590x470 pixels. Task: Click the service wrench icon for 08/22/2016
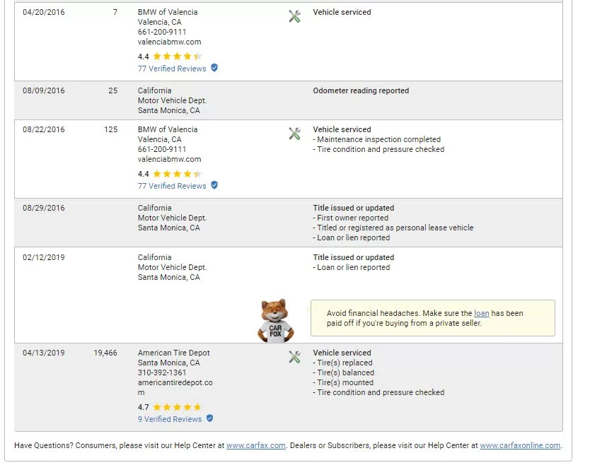point(294,134)
